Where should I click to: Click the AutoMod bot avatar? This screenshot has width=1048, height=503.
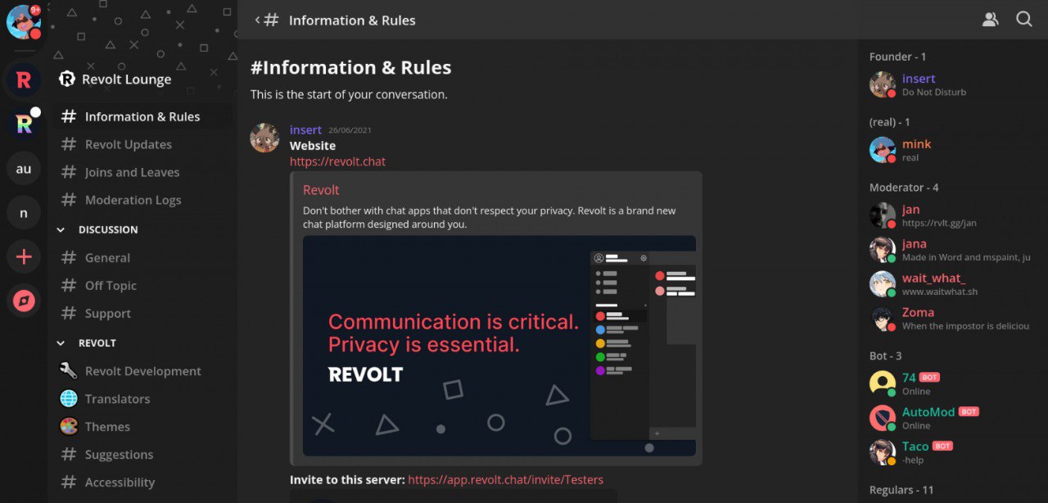882,418
